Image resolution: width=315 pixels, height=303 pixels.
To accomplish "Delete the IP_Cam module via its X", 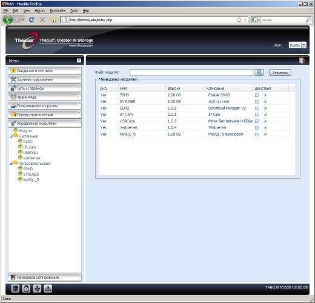I will pos(265,115).
